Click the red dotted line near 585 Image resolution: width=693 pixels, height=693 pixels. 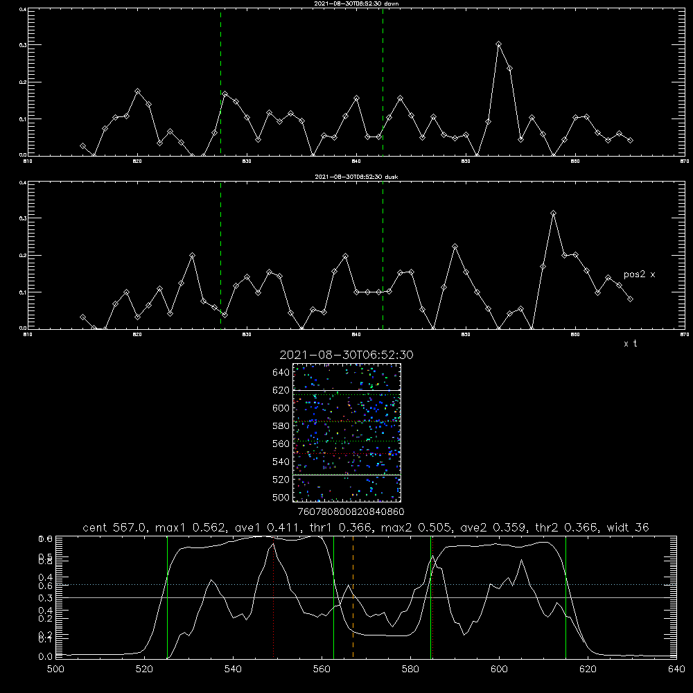[432, 597]
